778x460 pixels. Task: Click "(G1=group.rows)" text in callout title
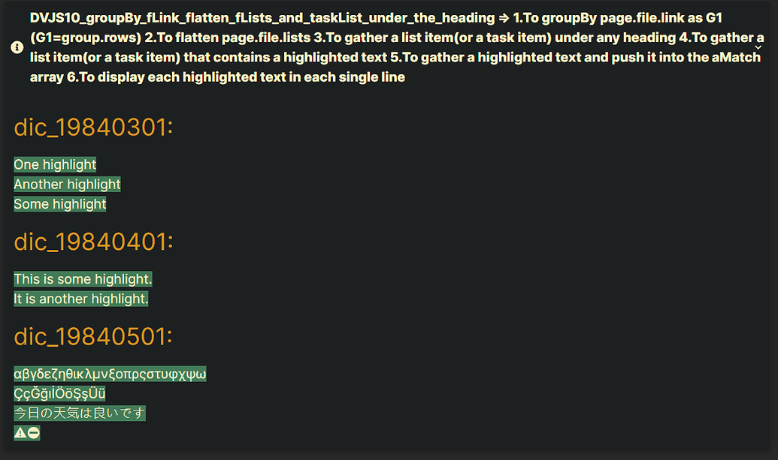click(86, 38)
